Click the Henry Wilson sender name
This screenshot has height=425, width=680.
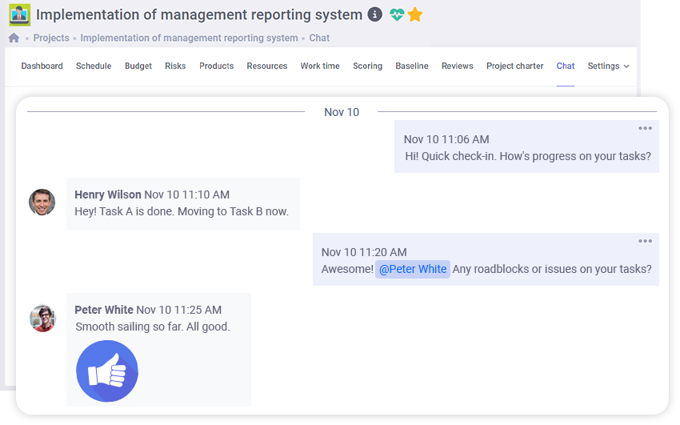(x=107, y=194)
